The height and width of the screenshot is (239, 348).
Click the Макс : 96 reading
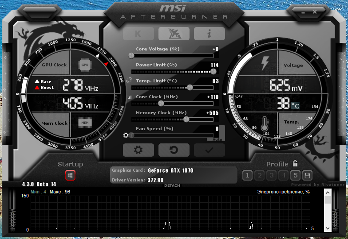pos(60,192)
